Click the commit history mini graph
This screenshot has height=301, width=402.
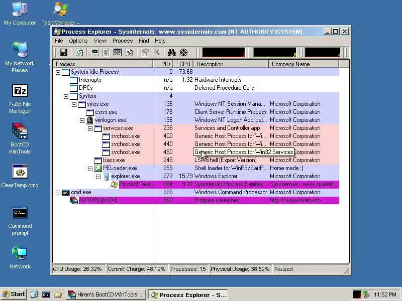(275, 52)
